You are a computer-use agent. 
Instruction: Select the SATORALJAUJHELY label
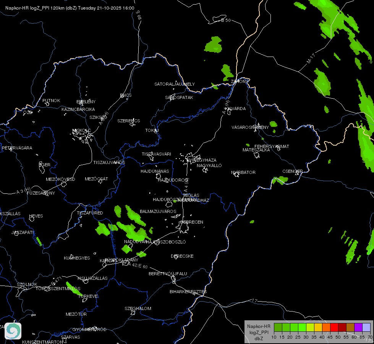tap(175, 84)
